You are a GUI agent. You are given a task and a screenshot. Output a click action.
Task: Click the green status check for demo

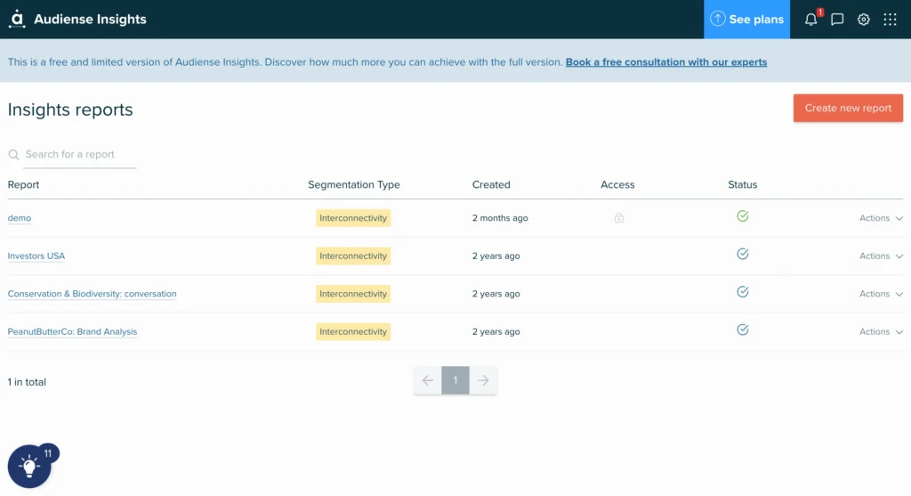743,216
